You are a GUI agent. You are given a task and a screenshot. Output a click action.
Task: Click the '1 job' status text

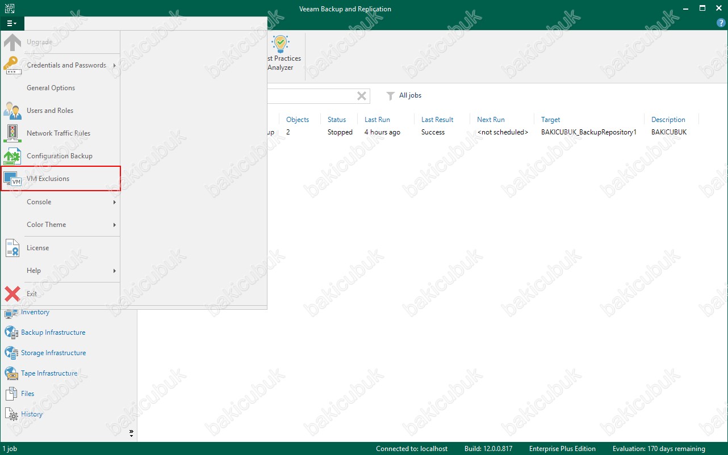pos(10,449)
